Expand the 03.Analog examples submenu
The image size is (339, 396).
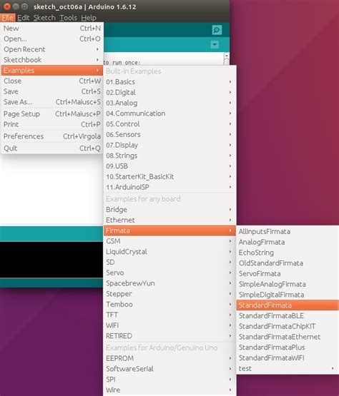pos(169,103)
